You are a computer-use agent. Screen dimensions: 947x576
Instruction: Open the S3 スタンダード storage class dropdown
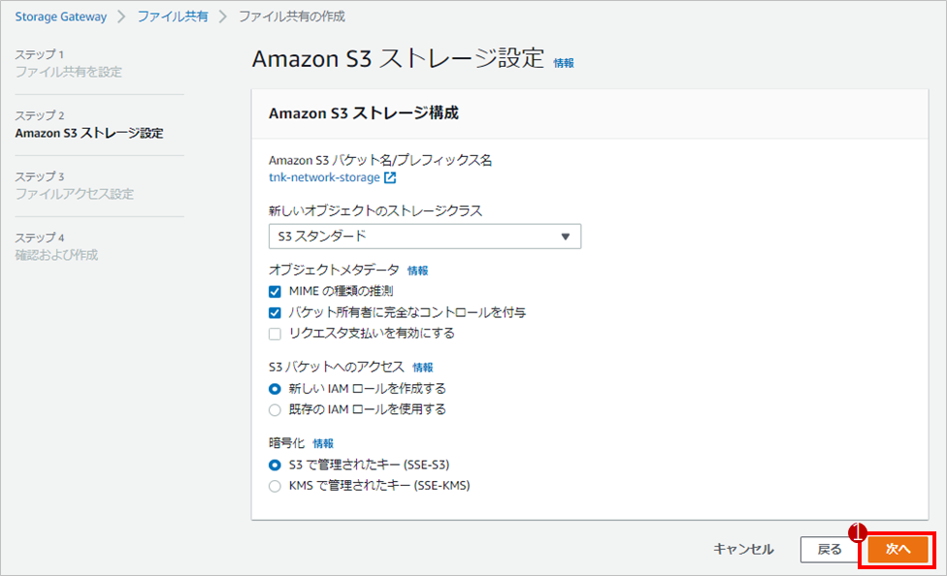click(x=425, y=237)
